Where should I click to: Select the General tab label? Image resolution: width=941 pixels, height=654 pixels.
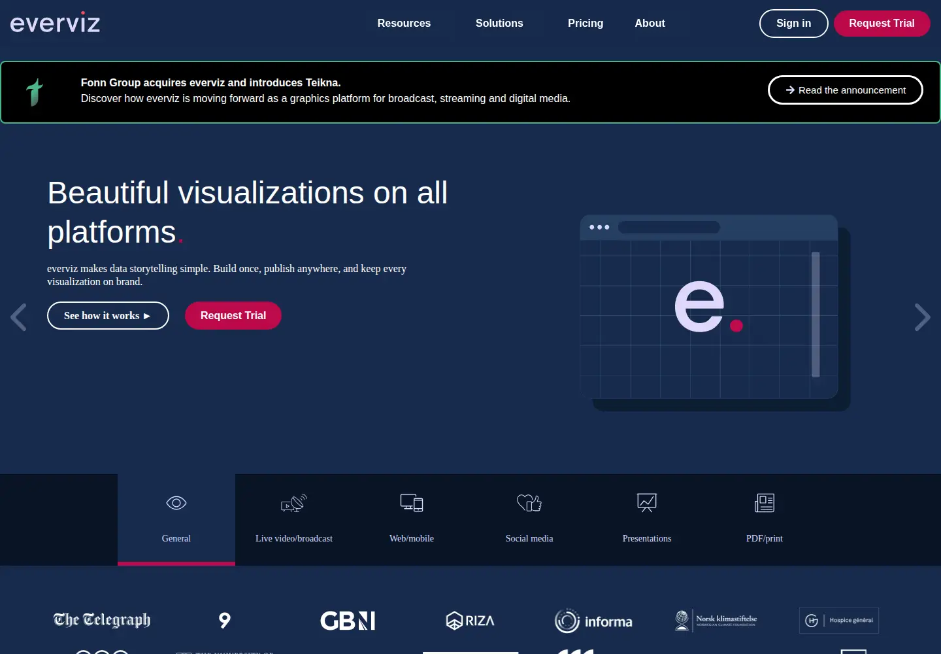[x=176, y=538]
